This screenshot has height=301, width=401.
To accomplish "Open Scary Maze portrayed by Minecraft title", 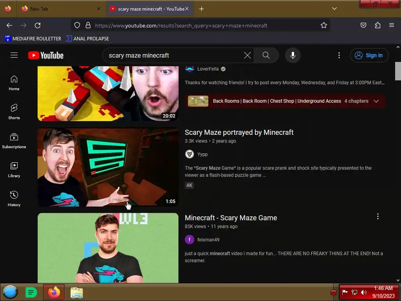I will click(239, 132).
